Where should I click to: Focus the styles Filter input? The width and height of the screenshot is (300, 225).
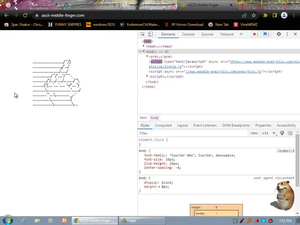click(x=192, y=133)
